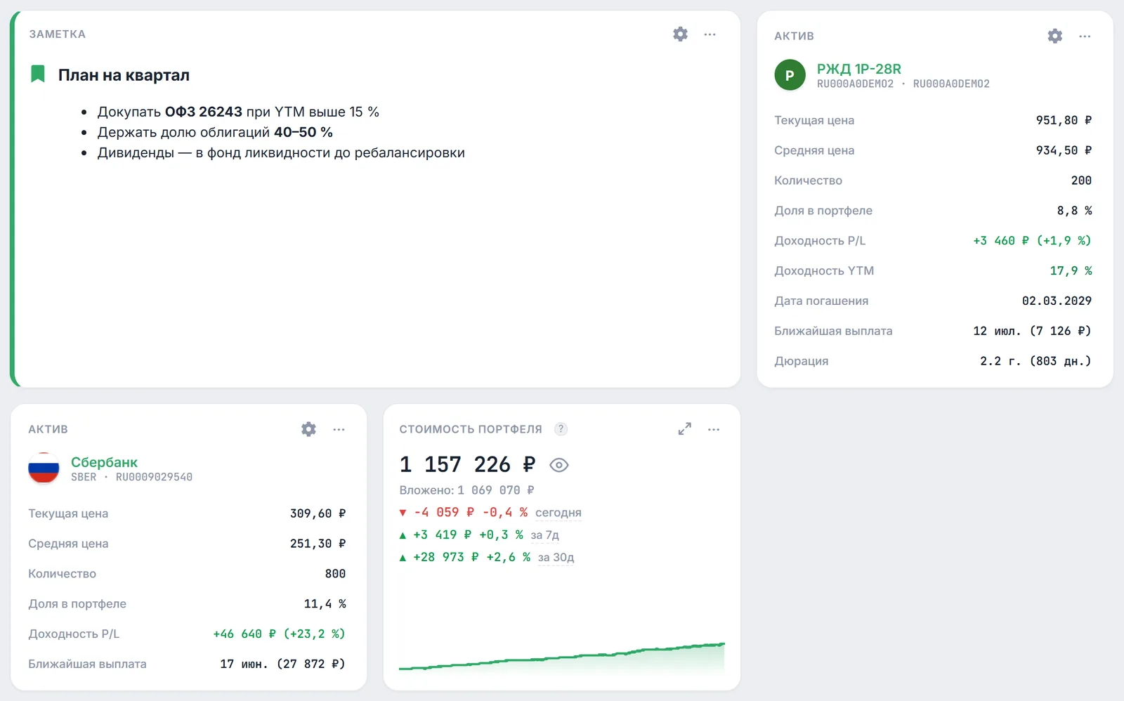Click the portfolio value green chart

tap(562, 657)
